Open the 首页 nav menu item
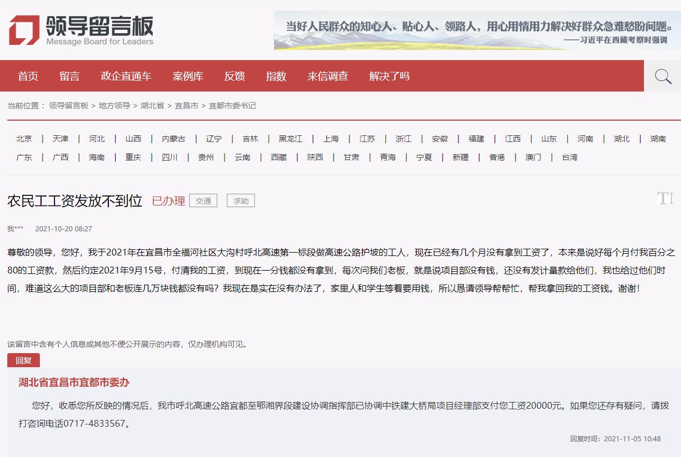 pyautogui.click(x=28, y=76)
